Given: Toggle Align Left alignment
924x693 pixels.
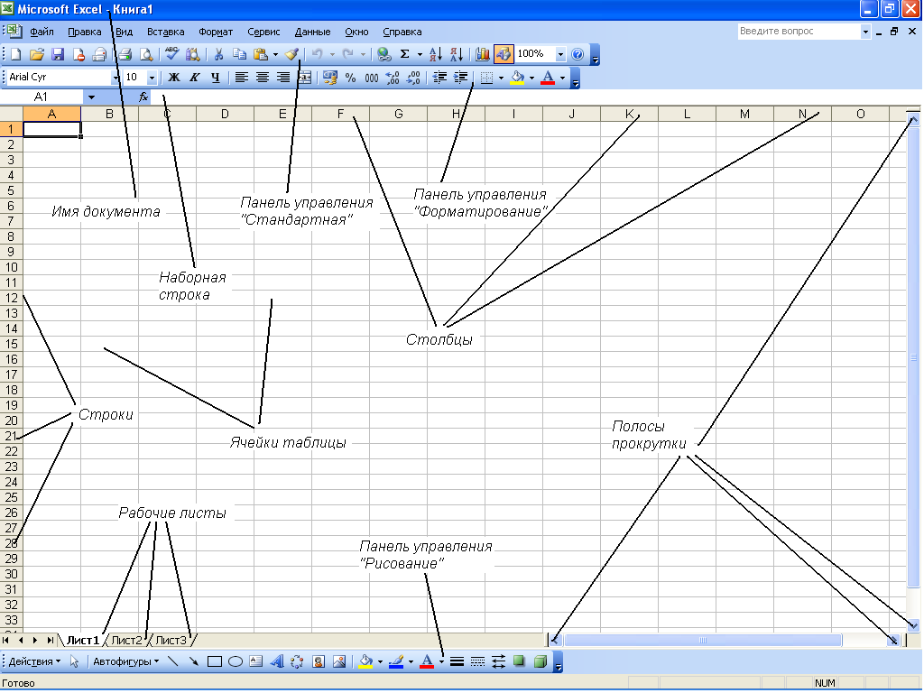Looking at the screenshot, I should [x=241, y=78].
